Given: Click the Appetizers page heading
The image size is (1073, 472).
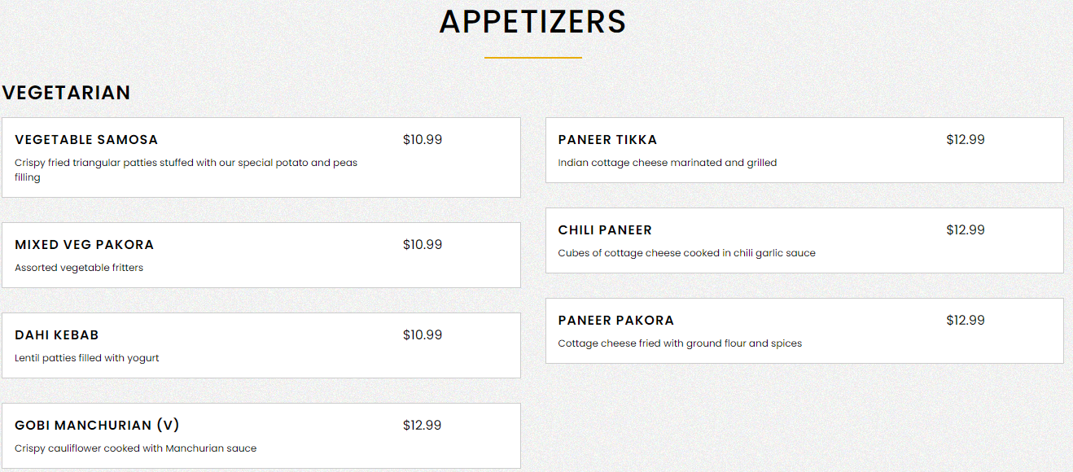Looking at the screenshot, I should point(533,22).
